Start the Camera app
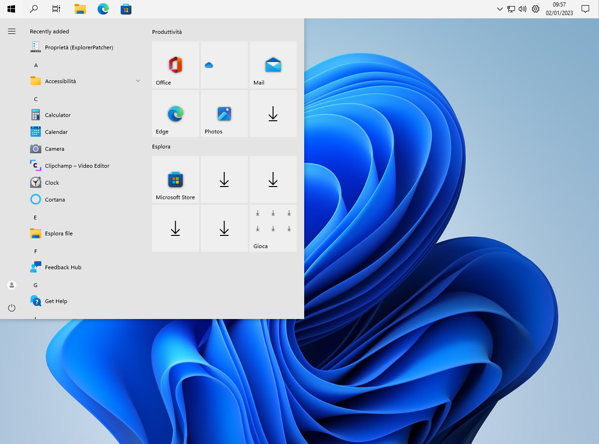599x444 pixels. [x=85, y=149]
